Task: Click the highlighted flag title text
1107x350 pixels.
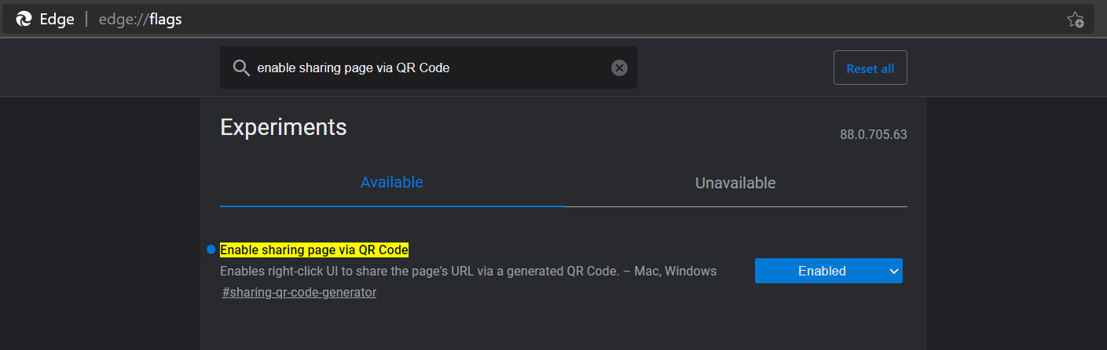Action: (314, 250)
